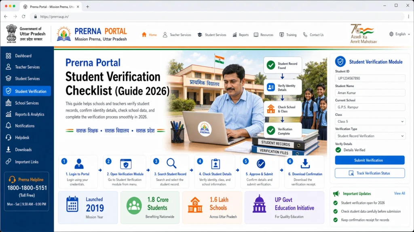Click the Student Verification Module shield icon

340,62
